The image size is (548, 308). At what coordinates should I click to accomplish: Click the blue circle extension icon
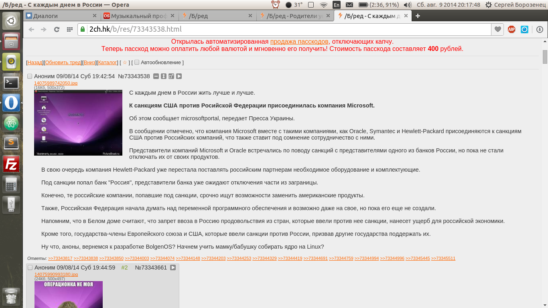pyautogui.click(x=524, y=29)
